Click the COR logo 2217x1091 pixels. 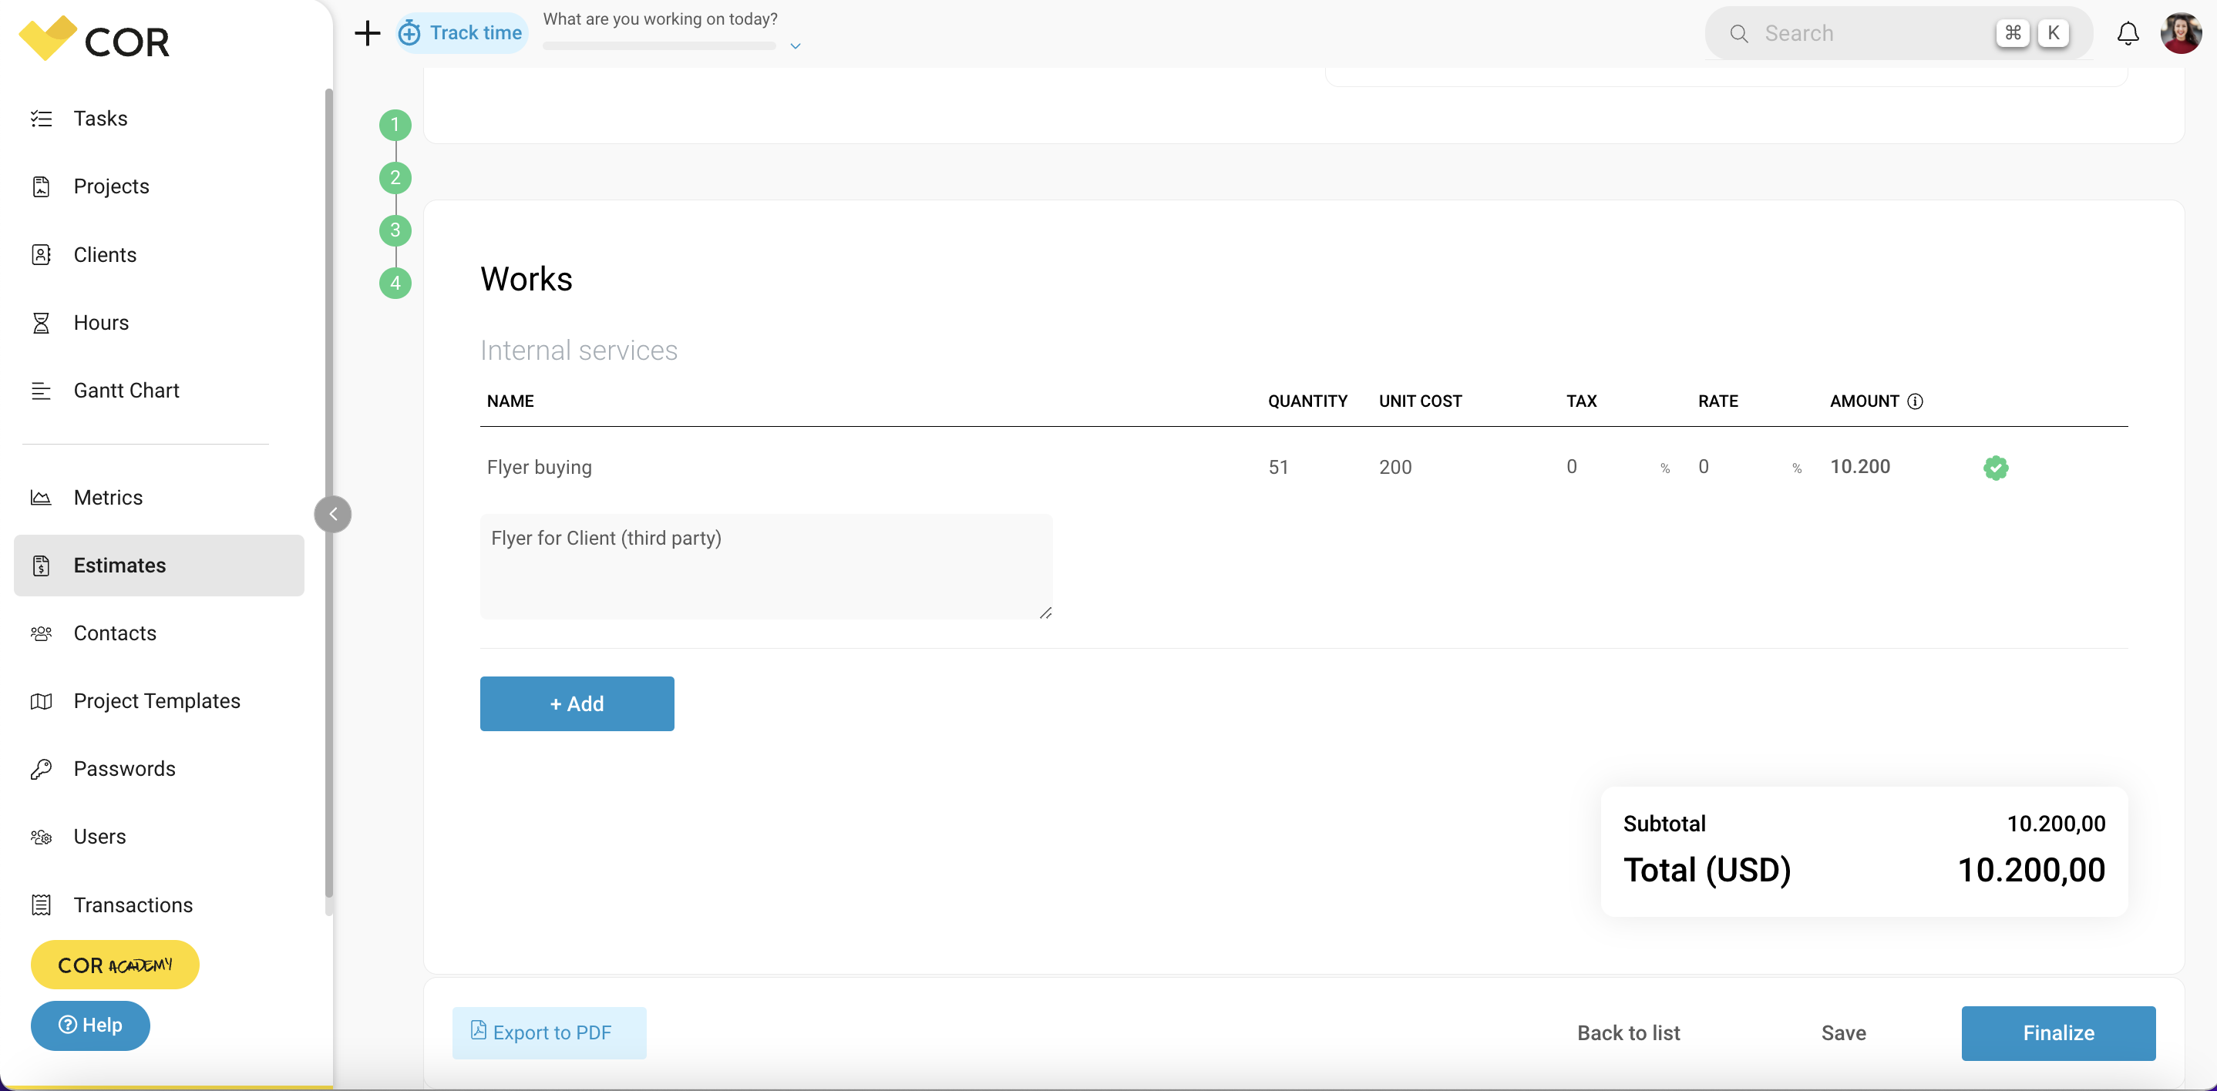(x=95, y=39)
